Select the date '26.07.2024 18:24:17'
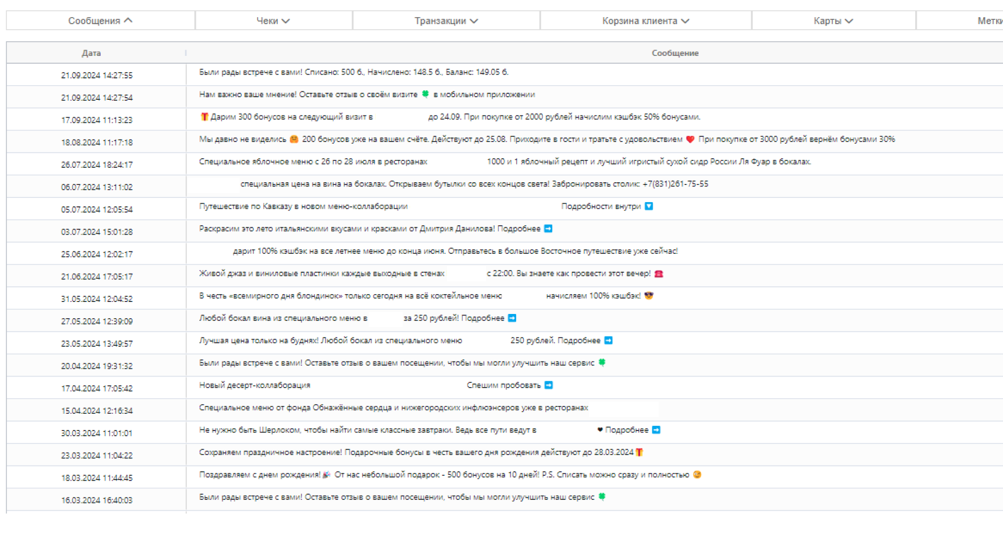This screenshot has width=1003, height=548. click(x=97, y=165)
